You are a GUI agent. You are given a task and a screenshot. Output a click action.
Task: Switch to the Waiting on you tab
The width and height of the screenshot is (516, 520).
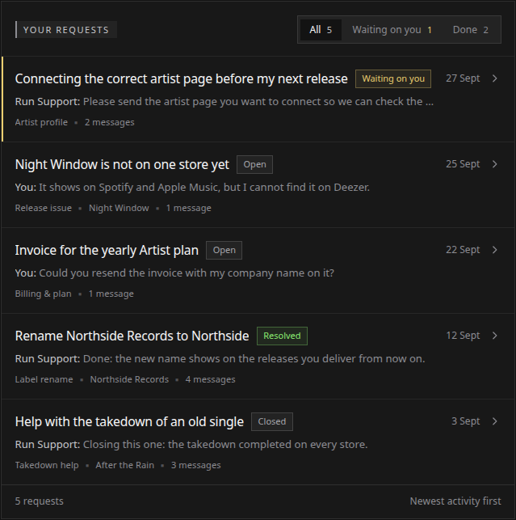tap(392, 30)
